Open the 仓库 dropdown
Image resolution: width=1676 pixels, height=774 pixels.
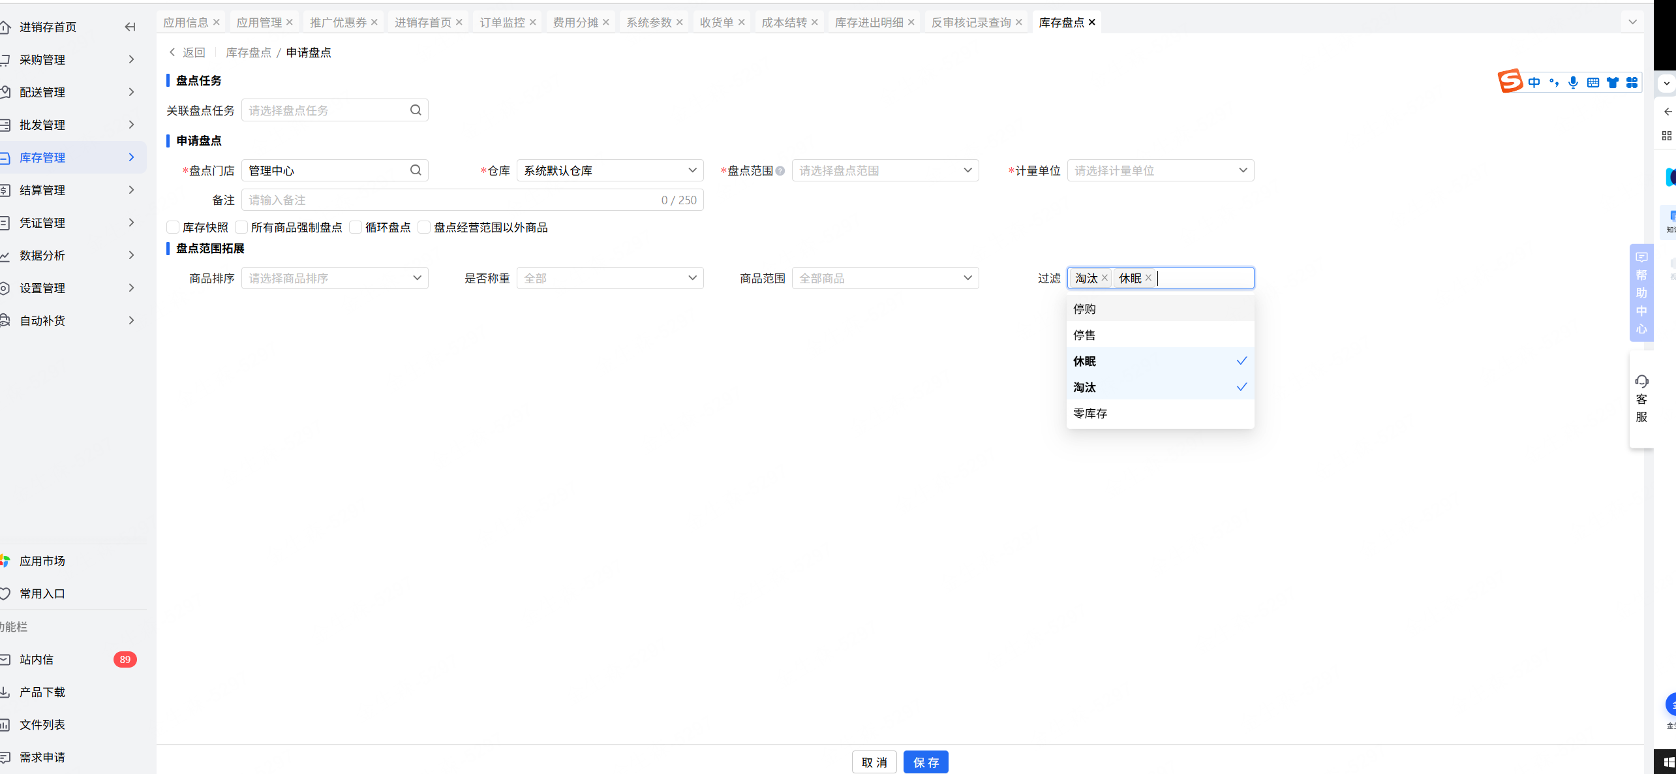click(609, 170)
